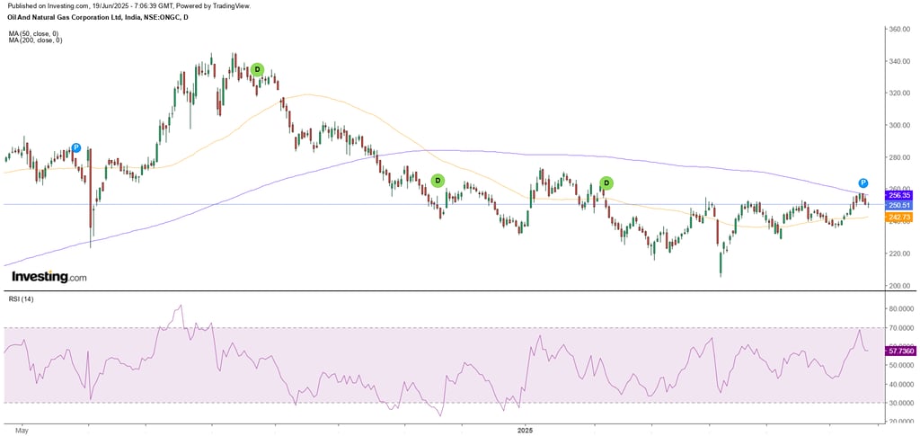Viewport: 920px width, 436px height.
Task: Click the blue 250.51 last price tag
Action: [898, 205]
